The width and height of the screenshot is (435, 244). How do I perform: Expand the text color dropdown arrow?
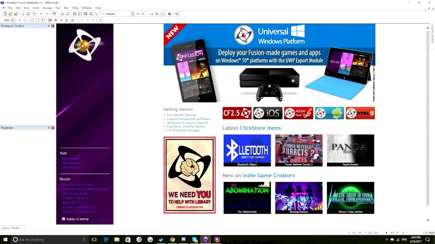pos(76,20)
